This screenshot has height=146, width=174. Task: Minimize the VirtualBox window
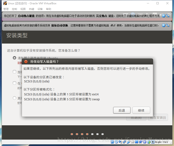[148, 3]
